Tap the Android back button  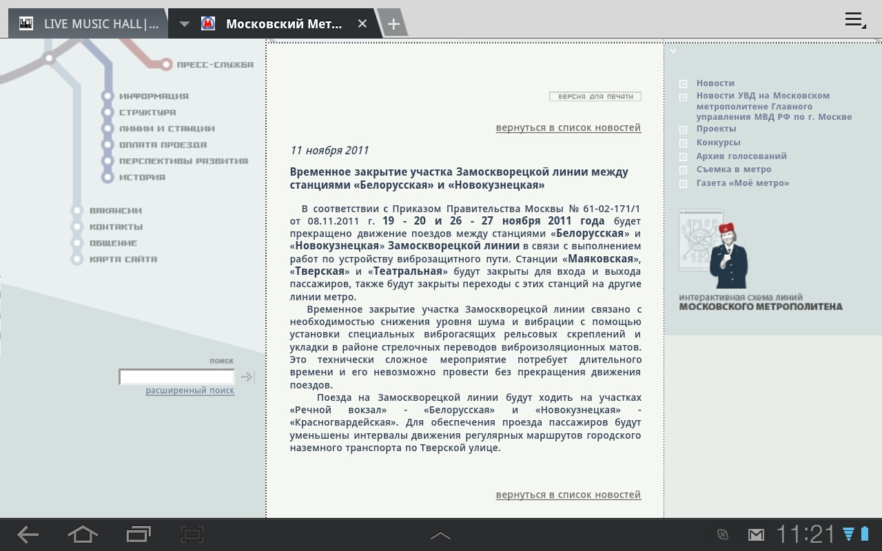28,534
